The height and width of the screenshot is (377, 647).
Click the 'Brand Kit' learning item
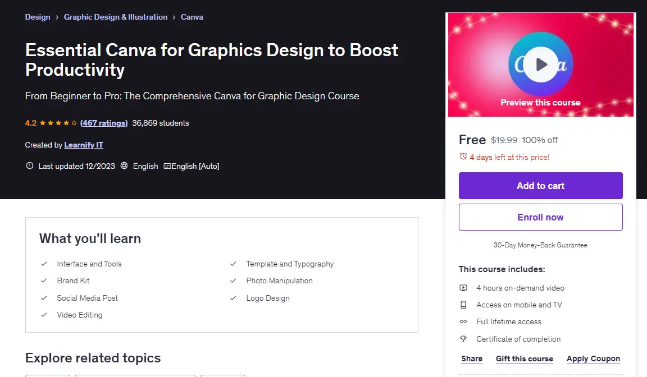[73, 281]
